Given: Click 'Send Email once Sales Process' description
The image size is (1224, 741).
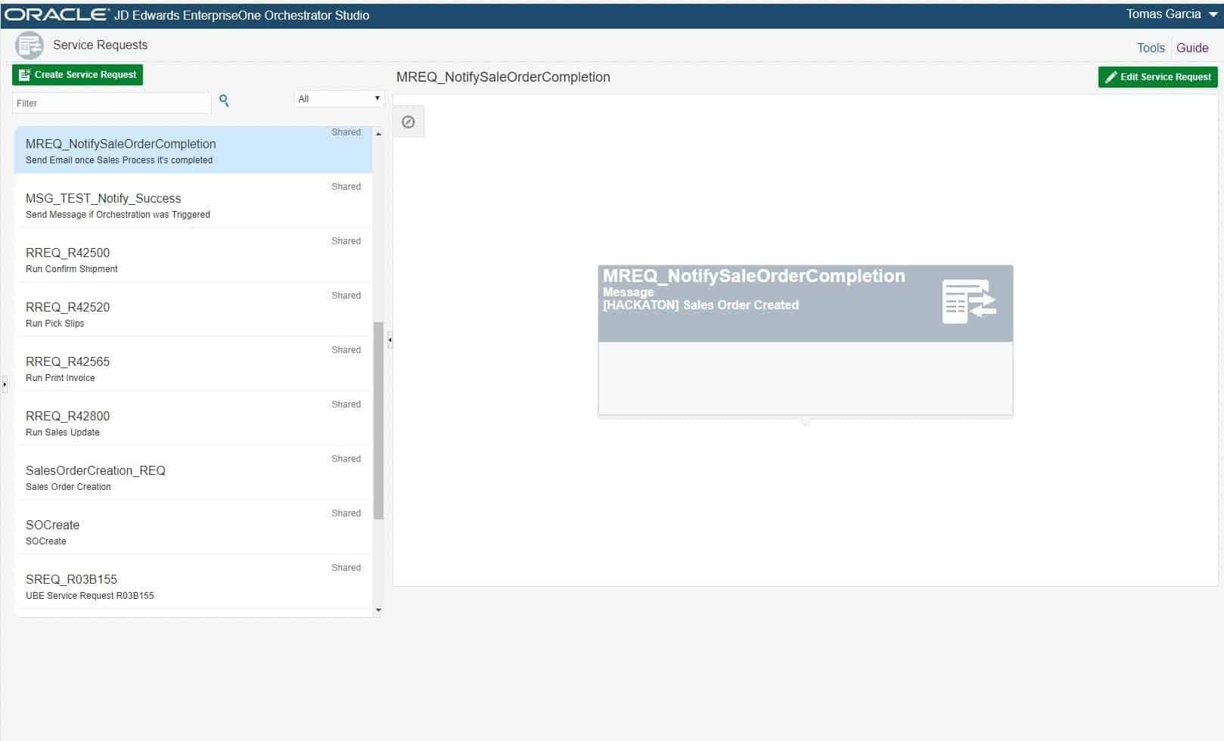Looking at the screenshot, I should (x=119, y=160).
